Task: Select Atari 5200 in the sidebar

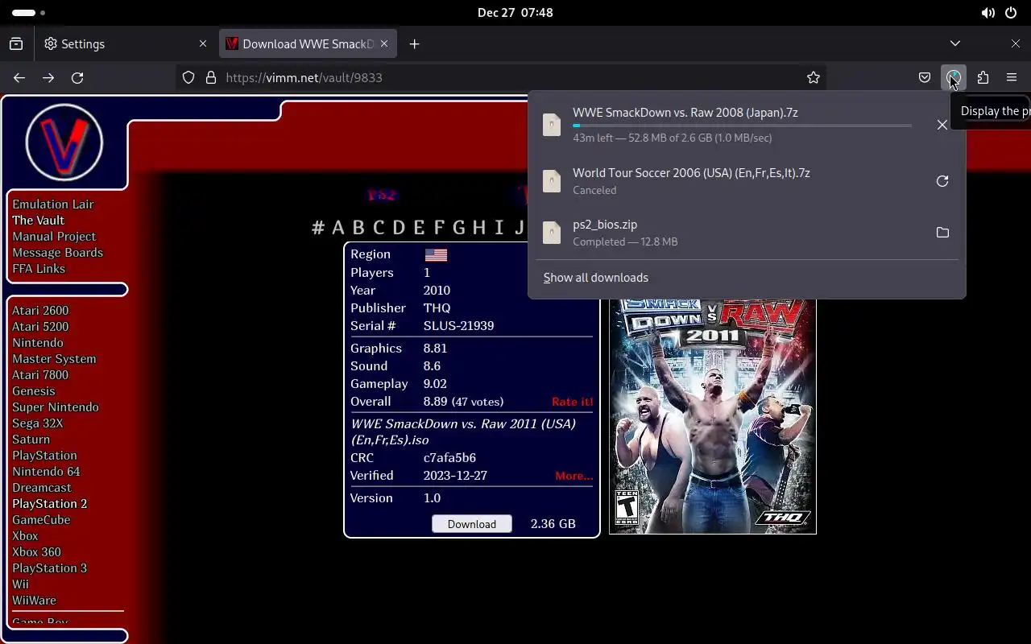Action: 40,327
